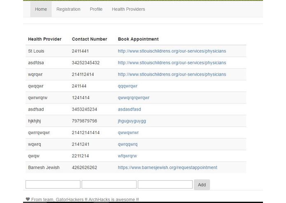Viewport: 286px width, 203px height.
Task: Focus the middle contact number input field
Action: pos(109,185)
